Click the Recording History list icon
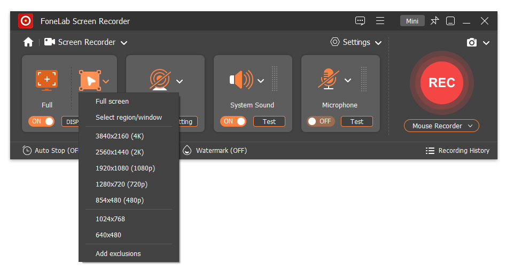Viewport: 506px width, 271px height. [430, 151]
